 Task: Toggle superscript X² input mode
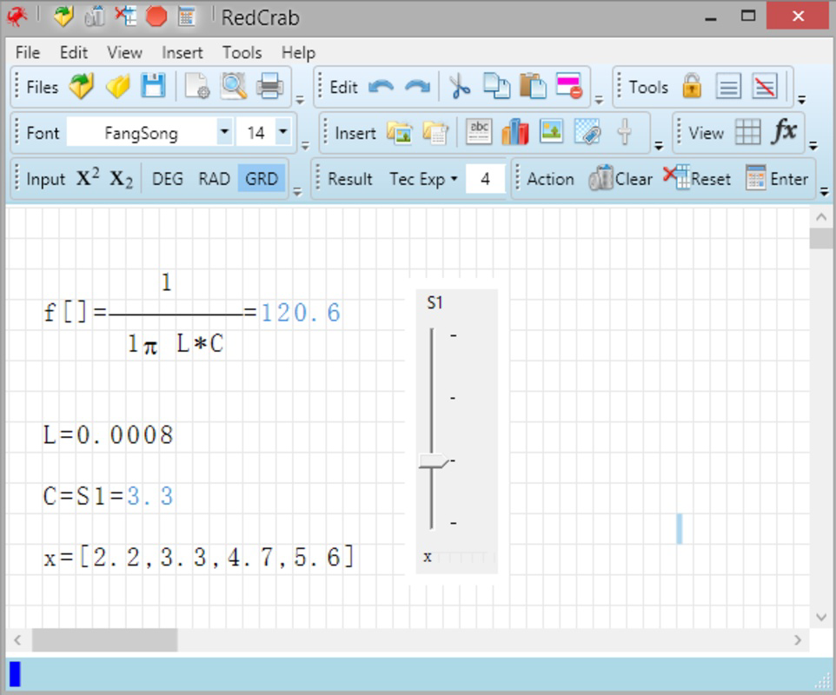[88, 177]
